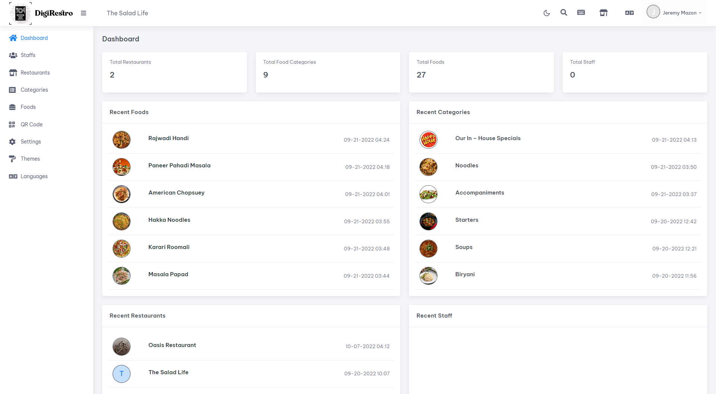Select the Categories sidebar item

pos(34,90)
